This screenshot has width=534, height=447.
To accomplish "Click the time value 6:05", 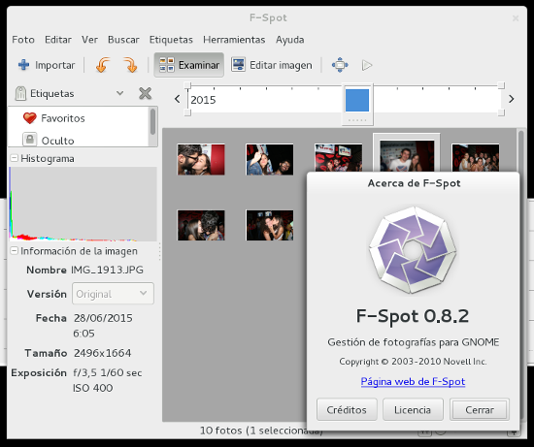I will (83, 334).
